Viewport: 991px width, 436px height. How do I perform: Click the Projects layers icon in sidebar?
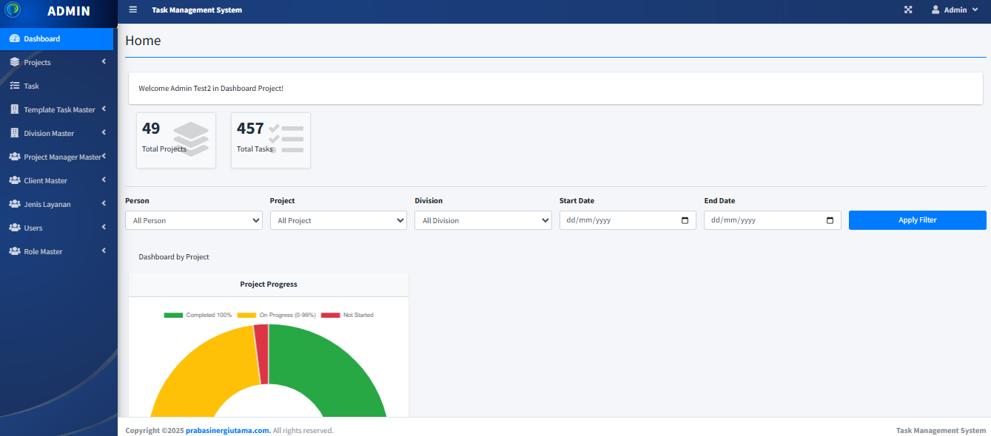15,62
